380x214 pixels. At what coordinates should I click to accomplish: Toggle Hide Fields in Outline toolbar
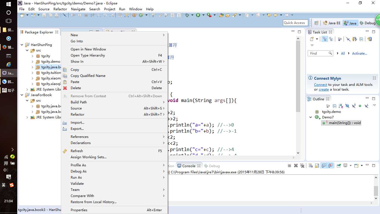[347, 106]
